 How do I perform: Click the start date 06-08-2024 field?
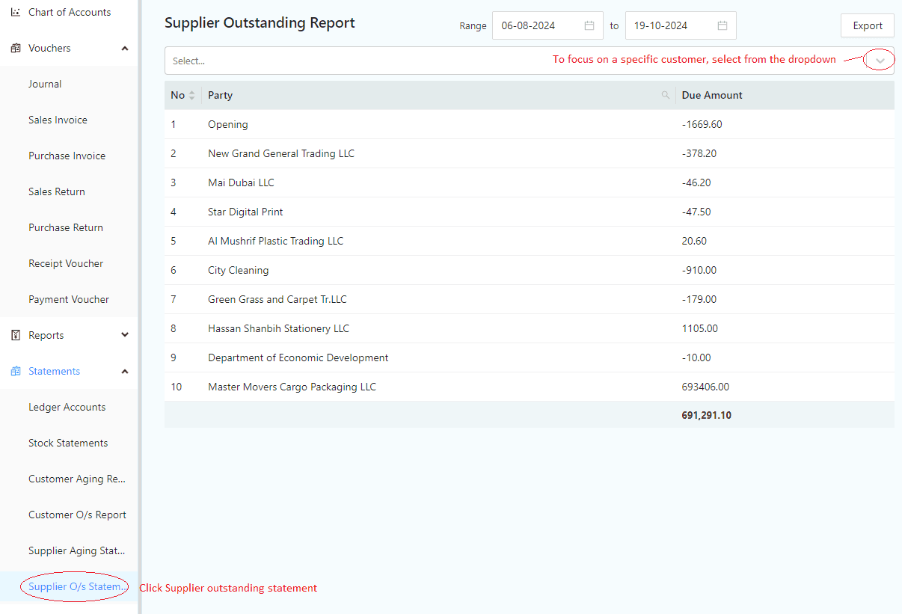pos(547,25)
